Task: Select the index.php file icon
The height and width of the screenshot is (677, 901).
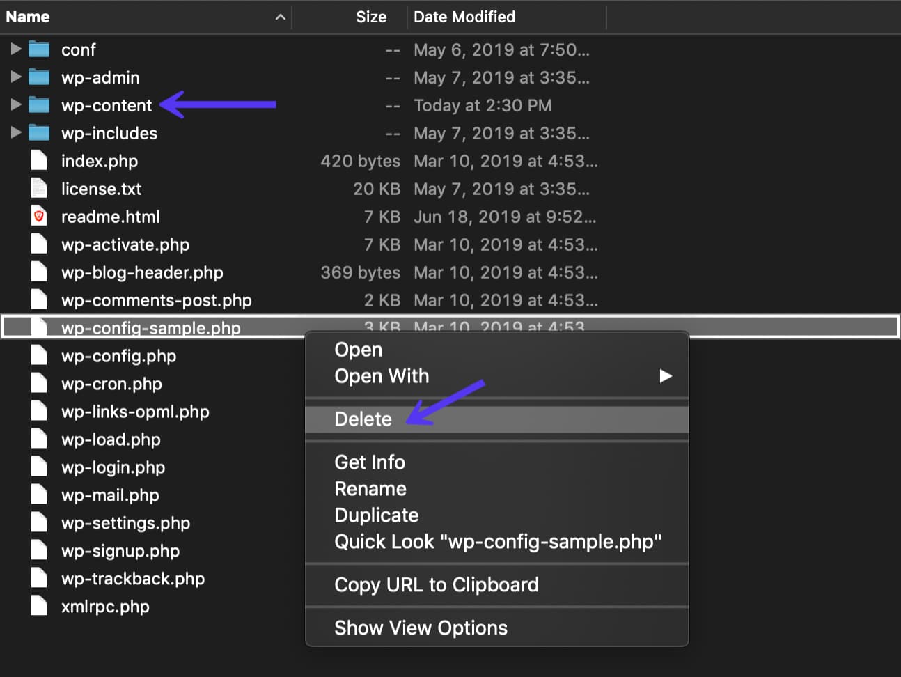Action: click(x=39, y=161)
